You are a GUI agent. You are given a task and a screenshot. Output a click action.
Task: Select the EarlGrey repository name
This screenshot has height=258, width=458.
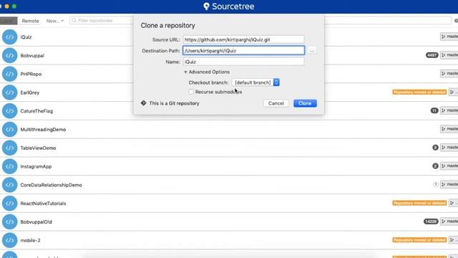(30, 92)
